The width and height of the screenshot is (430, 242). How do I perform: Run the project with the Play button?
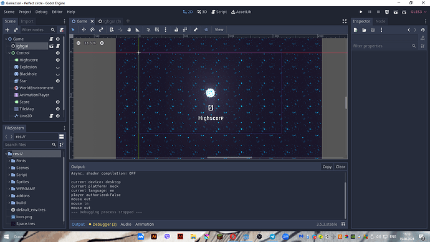pos(361,12)
